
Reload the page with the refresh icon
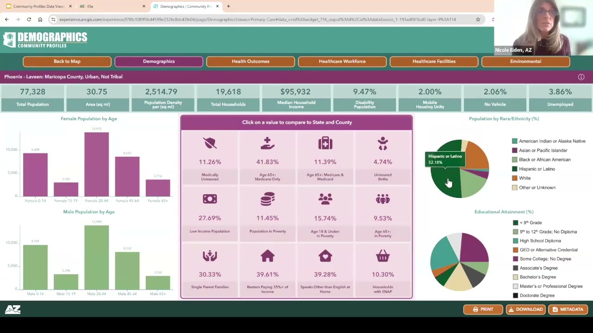pyautogui.click(x=29, y=19)
